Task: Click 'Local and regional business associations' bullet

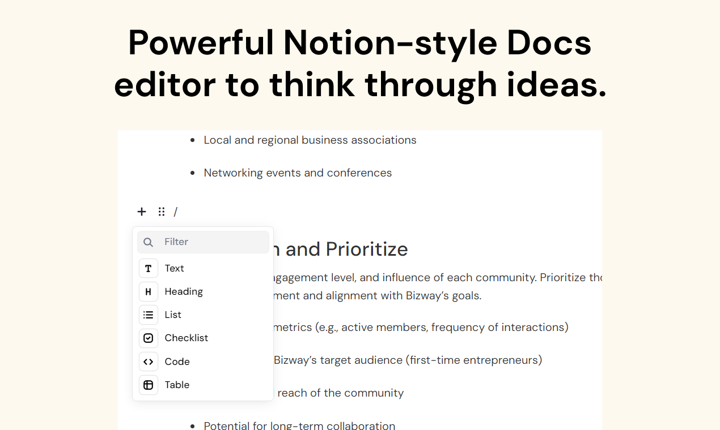Action: (310, 140)
